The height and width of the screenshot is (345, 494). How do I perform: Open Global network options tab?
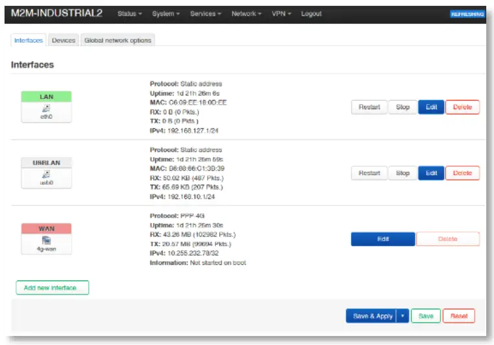click(118, 40)
